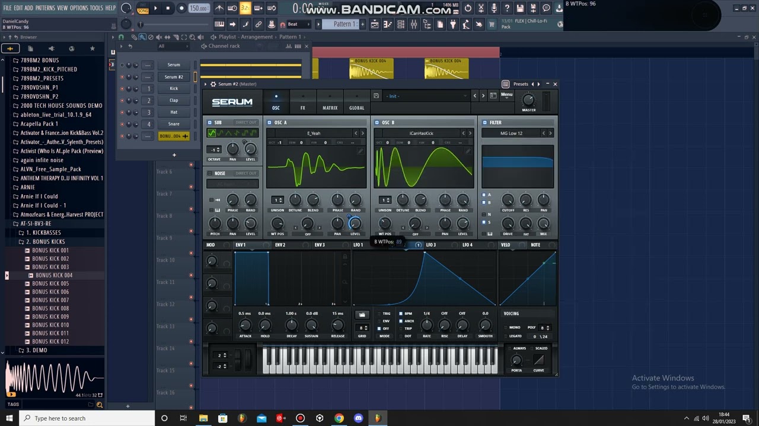Click the stop button in transport
The height and width of the screenshot is (426, 759).
coord(168,8)
